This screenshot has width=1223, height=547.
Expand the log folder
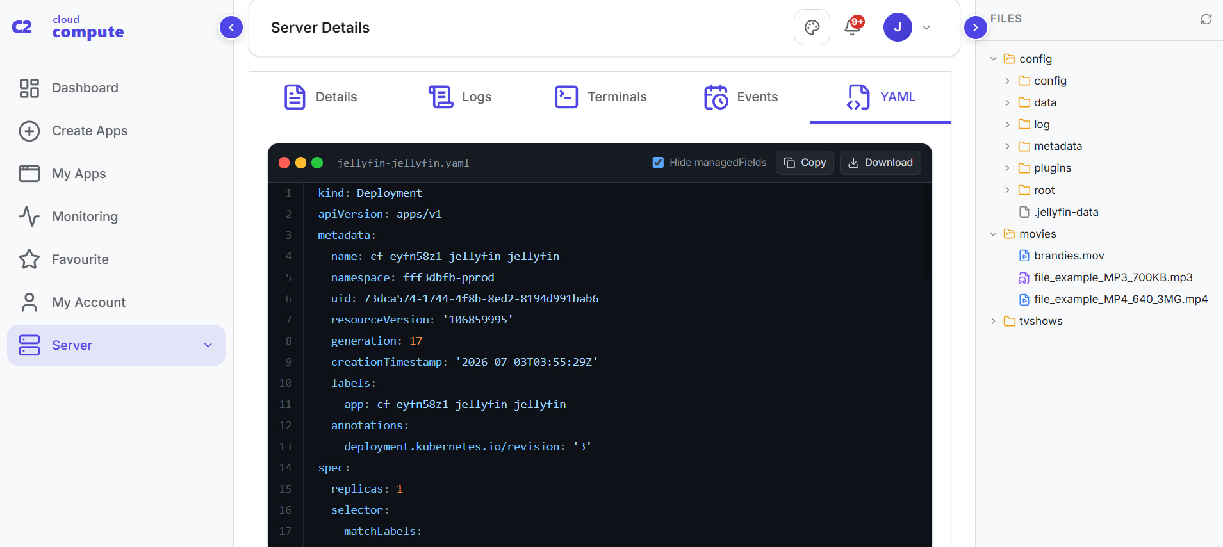1007,124
